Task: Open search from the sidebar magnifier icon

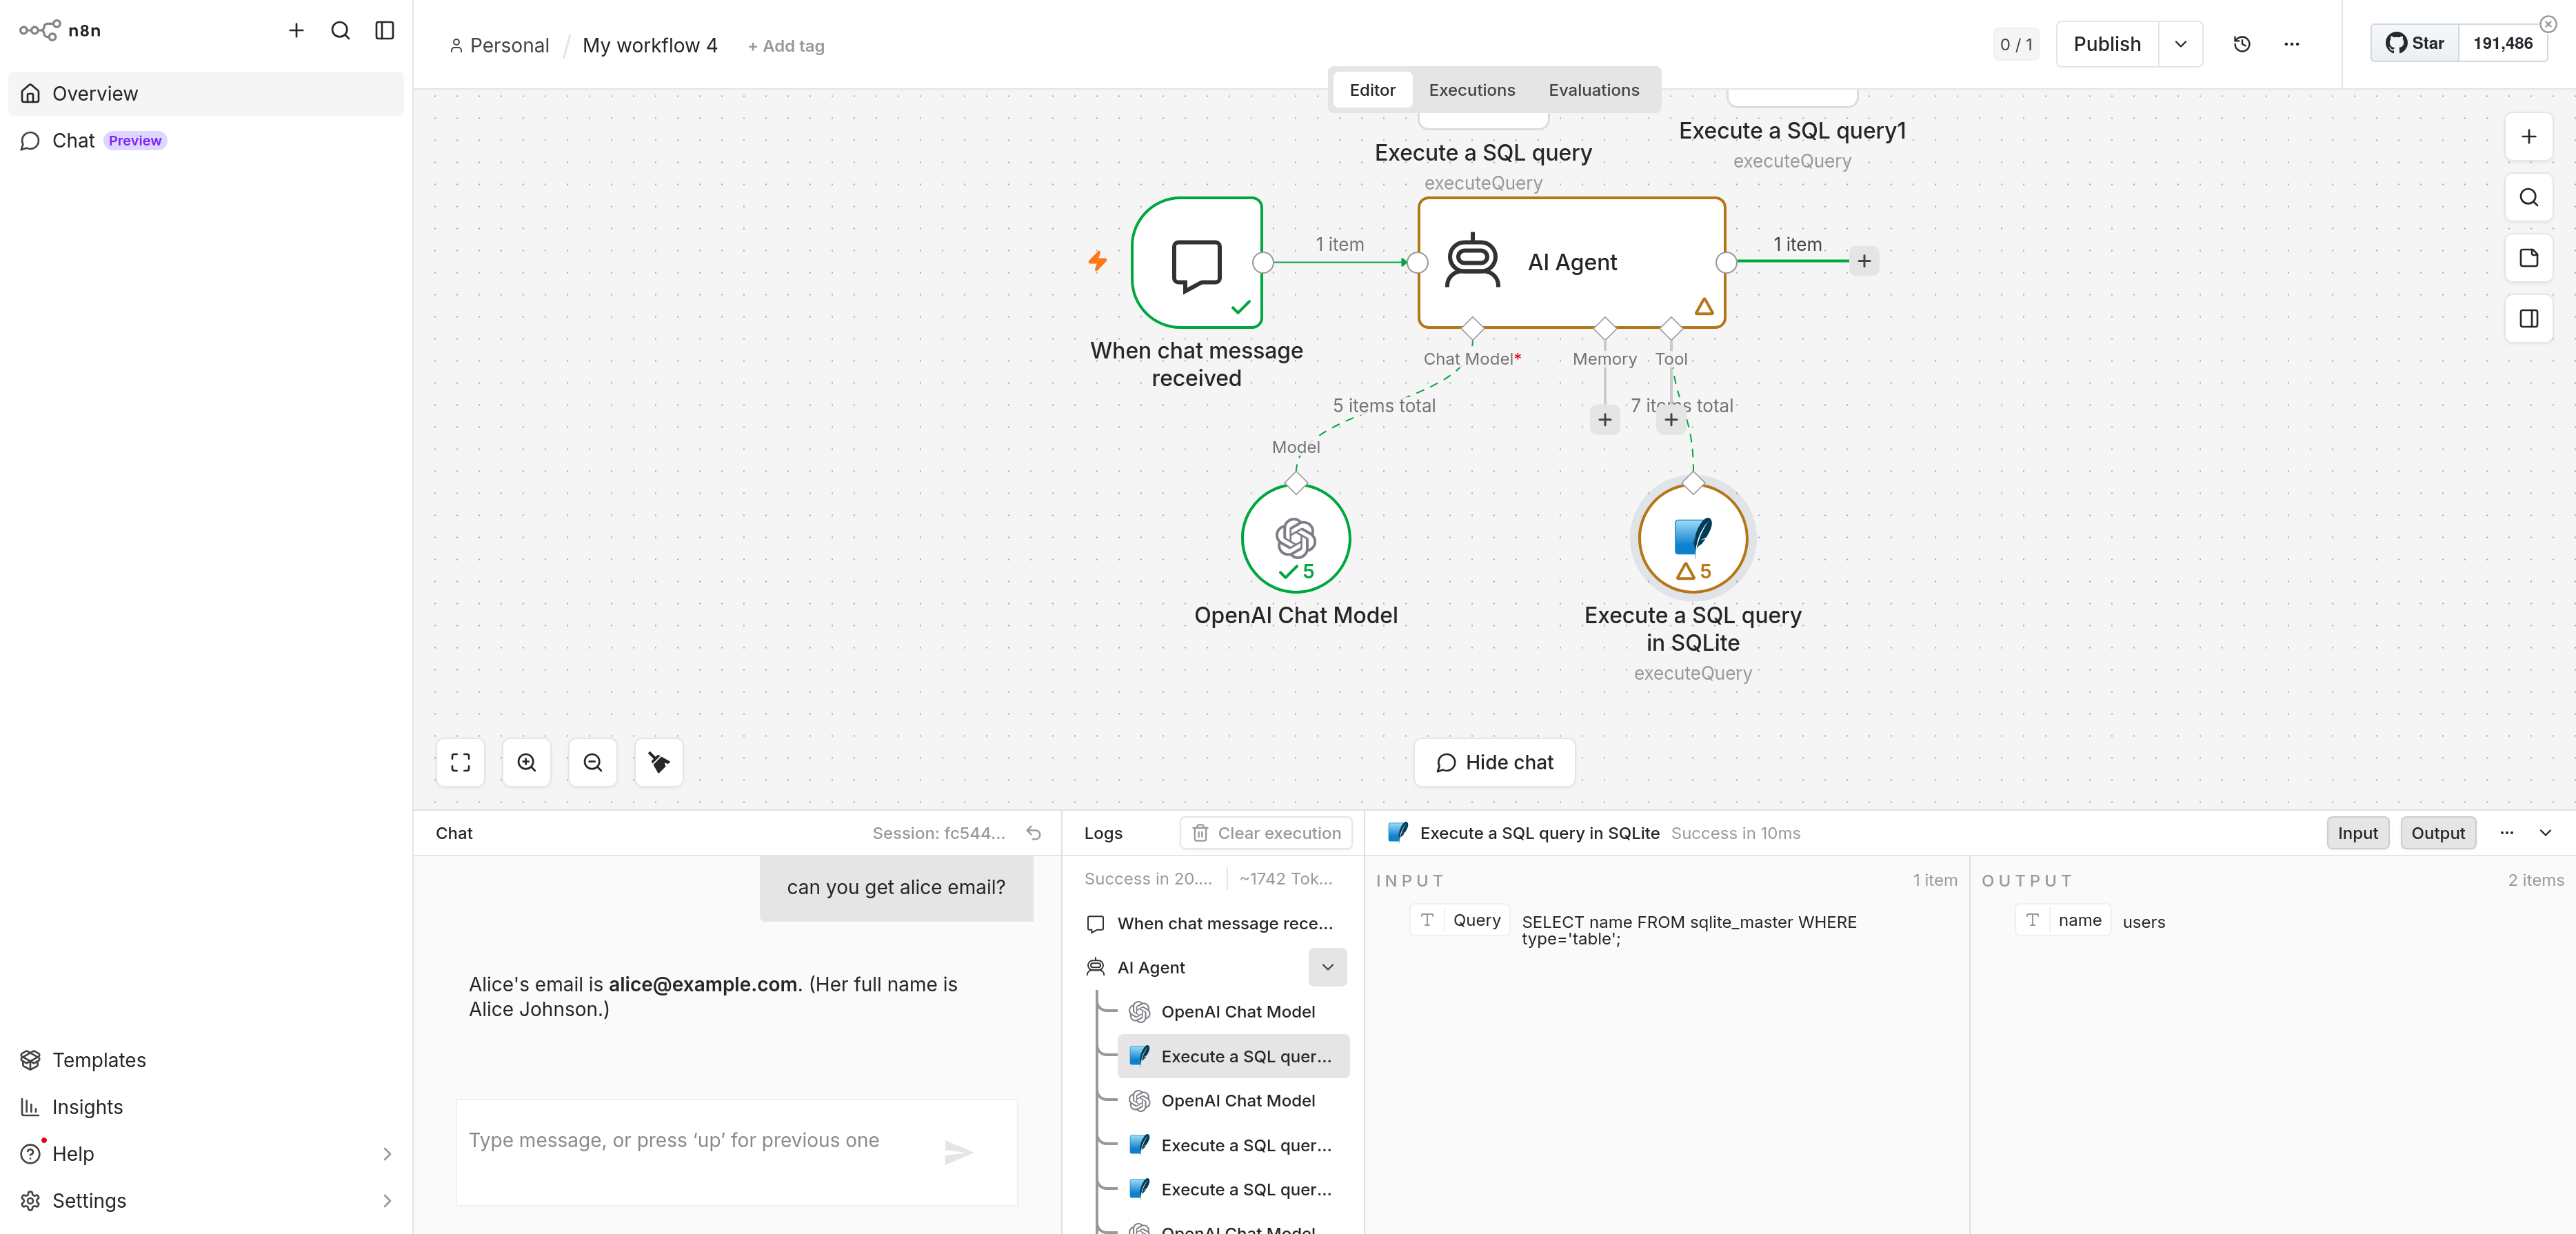Action: point(340,30)
